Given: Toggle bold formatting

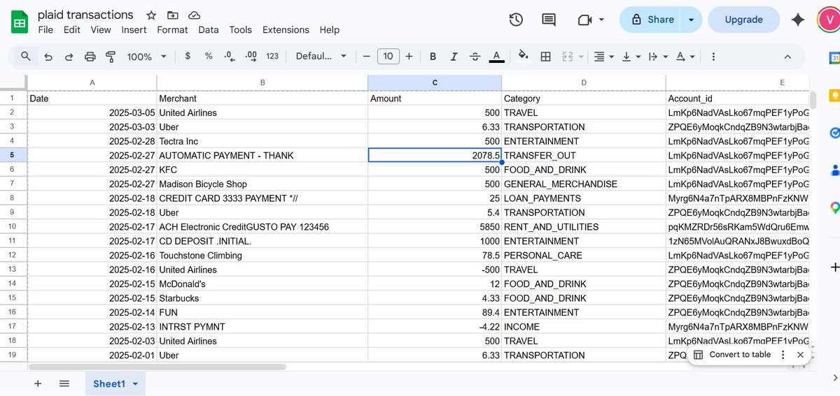Looking at the screenshot, I should [x=433, y=57].
